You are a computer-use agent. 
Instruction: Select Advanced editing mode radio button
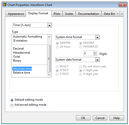(12, 105)
